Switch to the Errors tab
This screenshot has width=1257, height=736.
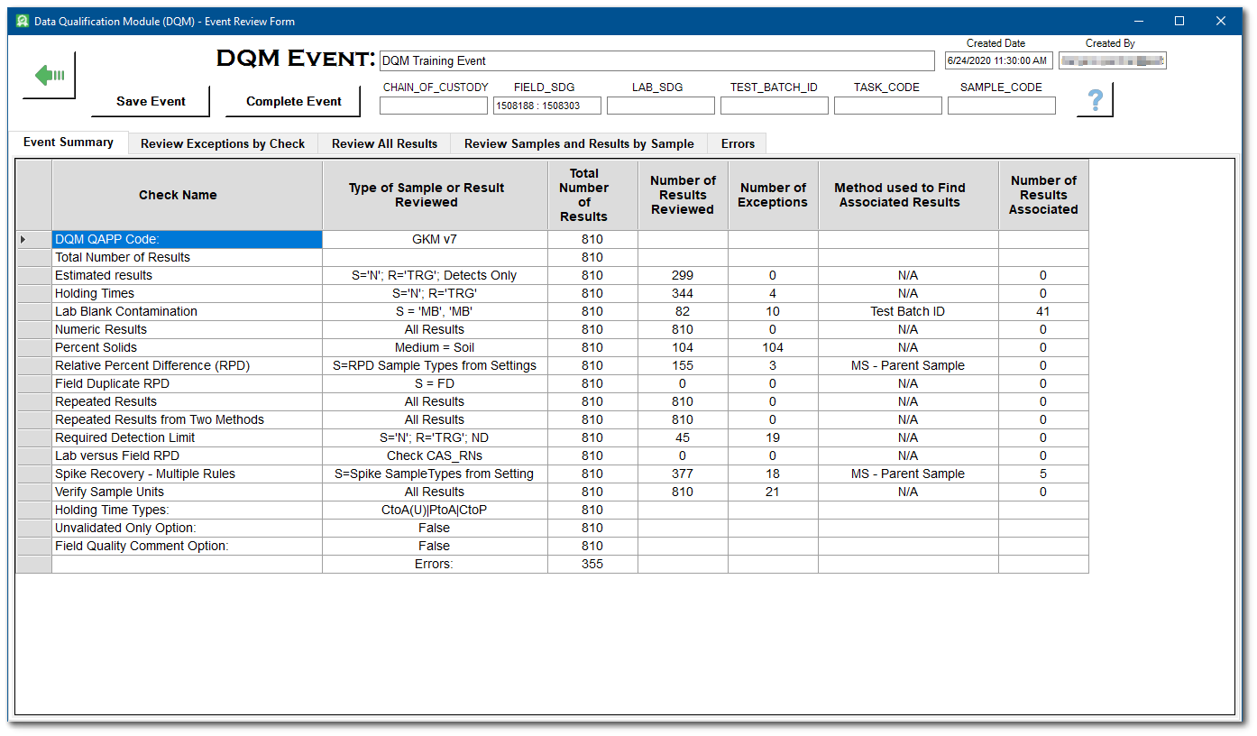pyautogui.click(x=738, y=143)
